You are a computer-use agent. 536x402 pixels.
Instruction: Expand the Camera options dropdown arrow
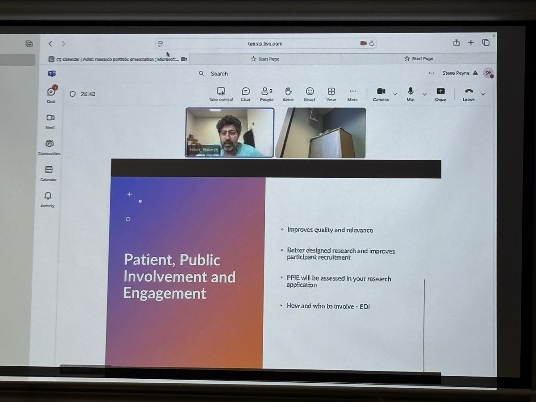tap(395, 94)
